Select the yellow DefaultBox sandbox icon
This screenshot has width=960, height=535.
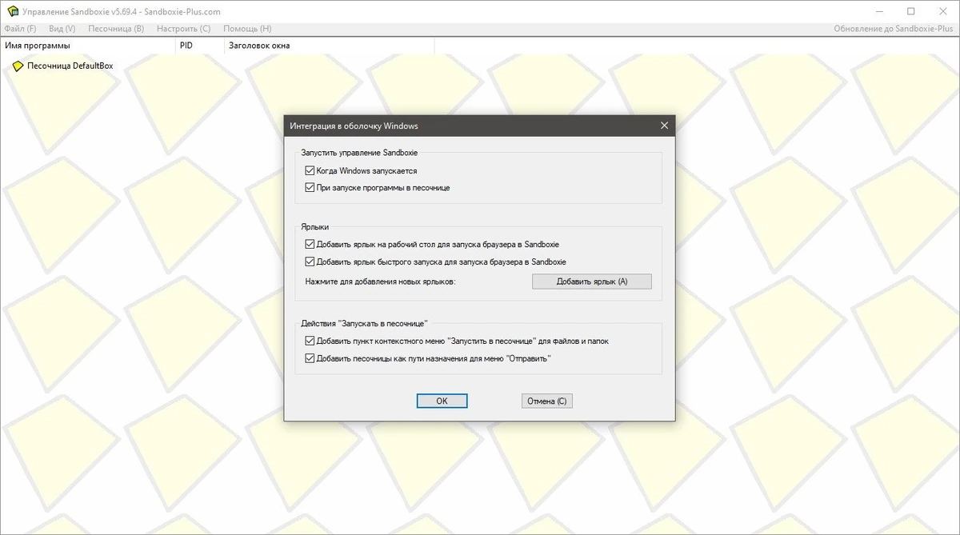(x=18, y=66)
